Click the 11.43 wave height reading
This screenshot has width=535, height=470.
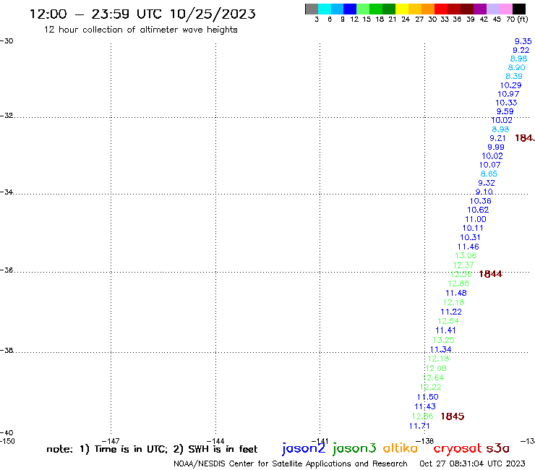pos(425,406)
